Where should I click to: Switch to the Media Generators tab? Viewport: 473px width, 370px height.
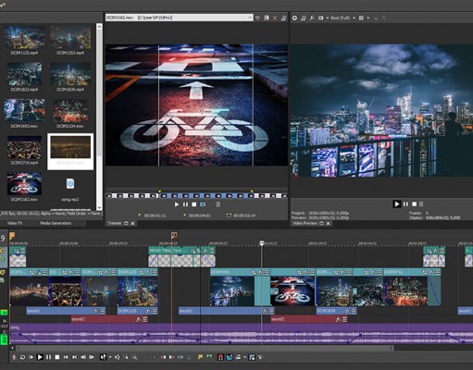(x=56, y=223)
